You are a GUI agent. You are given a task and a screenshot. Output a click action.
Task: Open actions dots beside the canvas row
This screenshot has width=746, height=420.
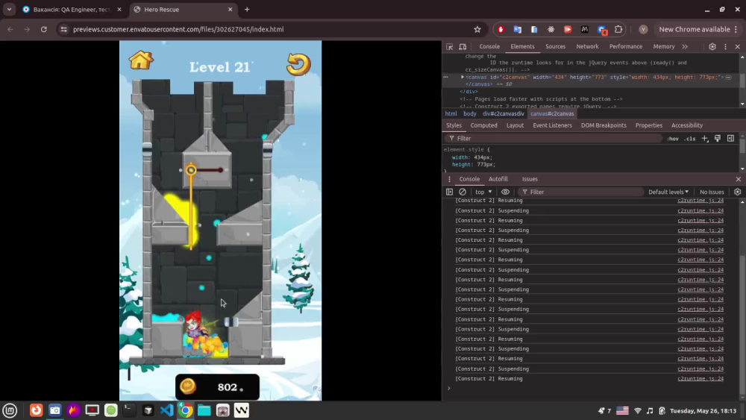pyautogui.click(x=446, y=77)
